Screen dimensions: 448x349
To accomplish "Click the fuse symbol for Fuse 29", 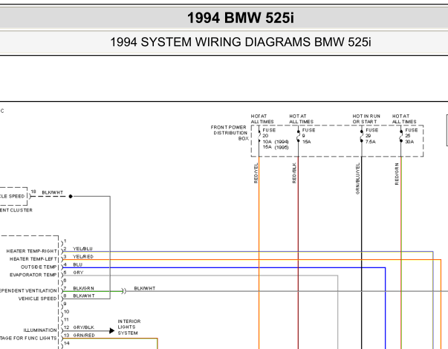I will [361, 136].
